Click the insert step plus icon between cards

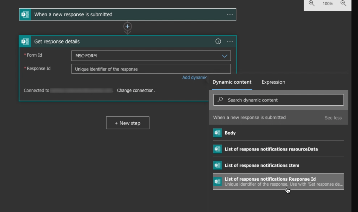(x=127, y=27)
